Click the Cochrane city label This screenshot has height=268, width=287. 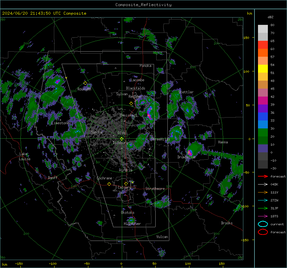tap(104, 178)
